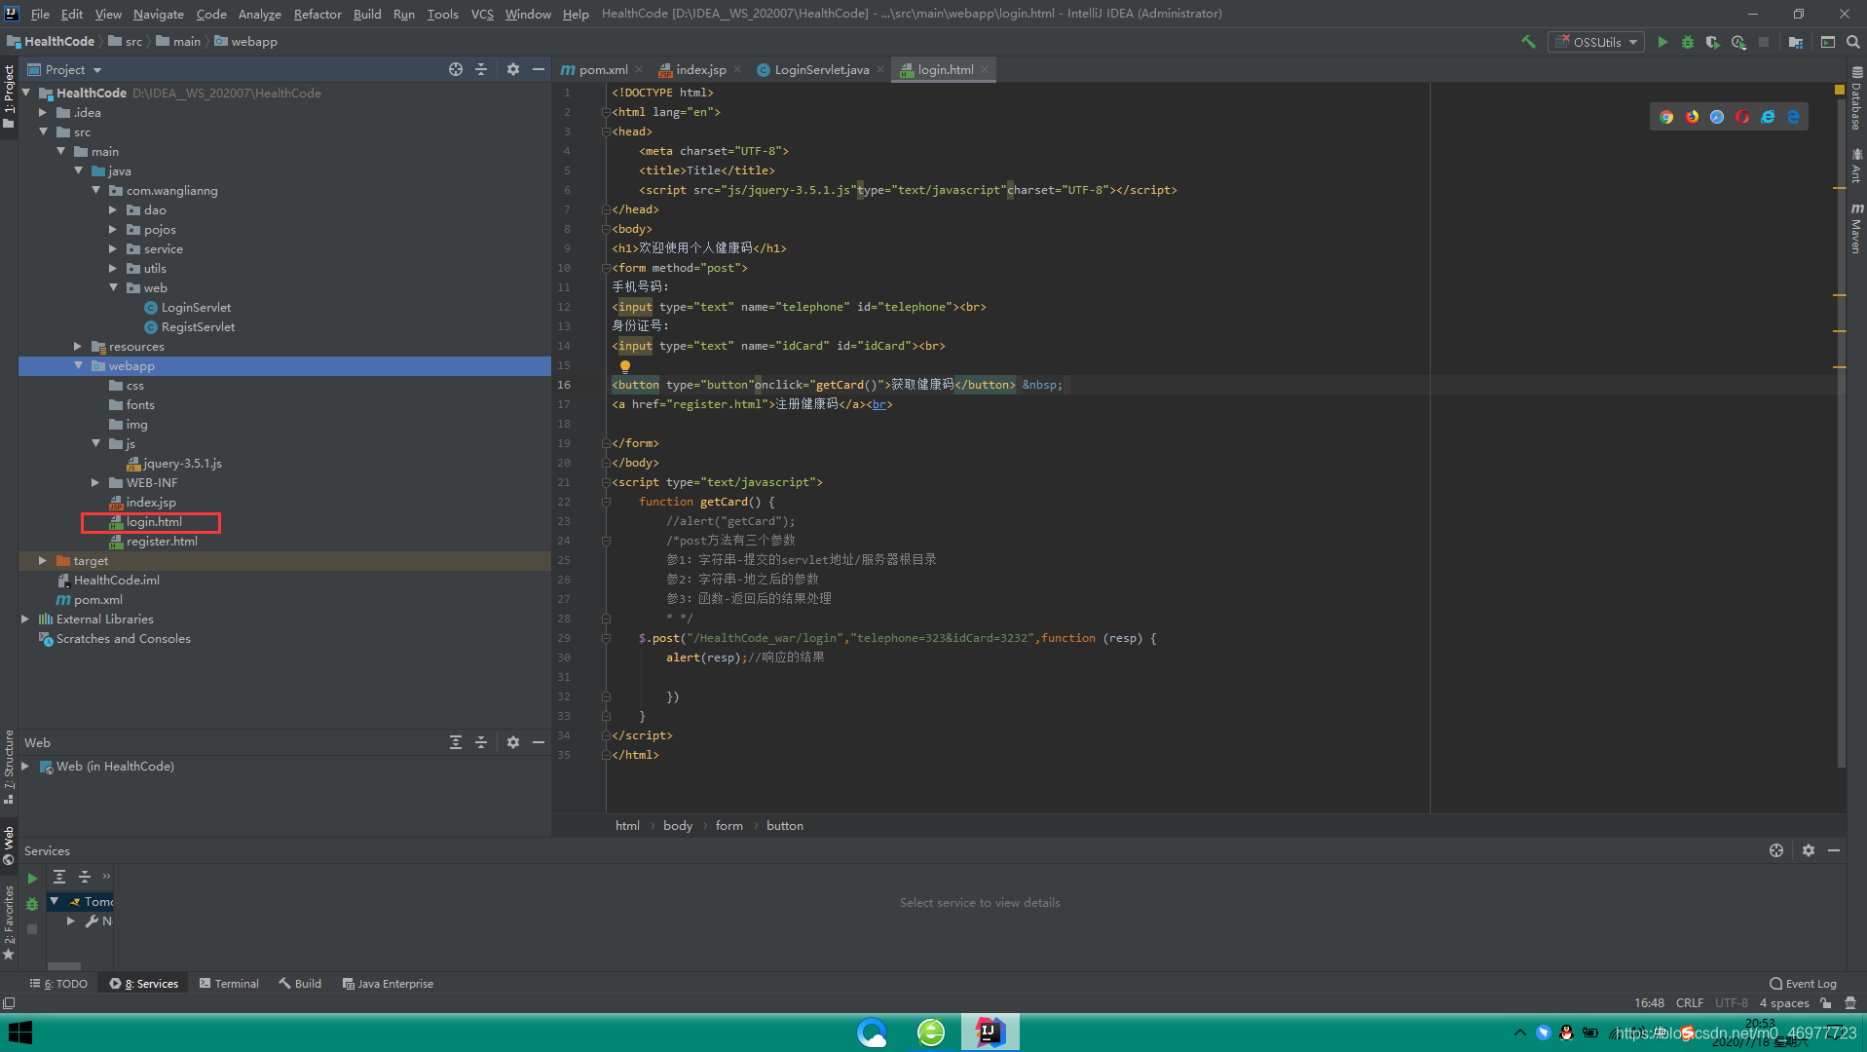This screenshot has height=1052, width=1867.
Task: Click the lightbulb intention icon on line 15
Action: (625, 366)
